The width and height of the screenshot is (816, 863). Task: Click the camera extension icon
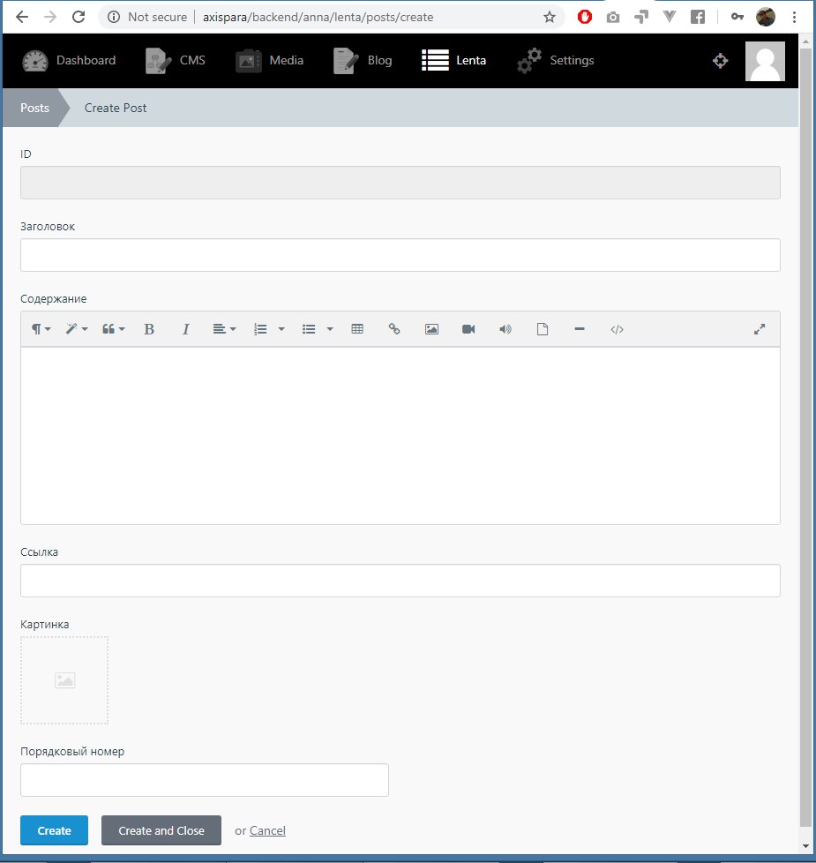[613, 18]
